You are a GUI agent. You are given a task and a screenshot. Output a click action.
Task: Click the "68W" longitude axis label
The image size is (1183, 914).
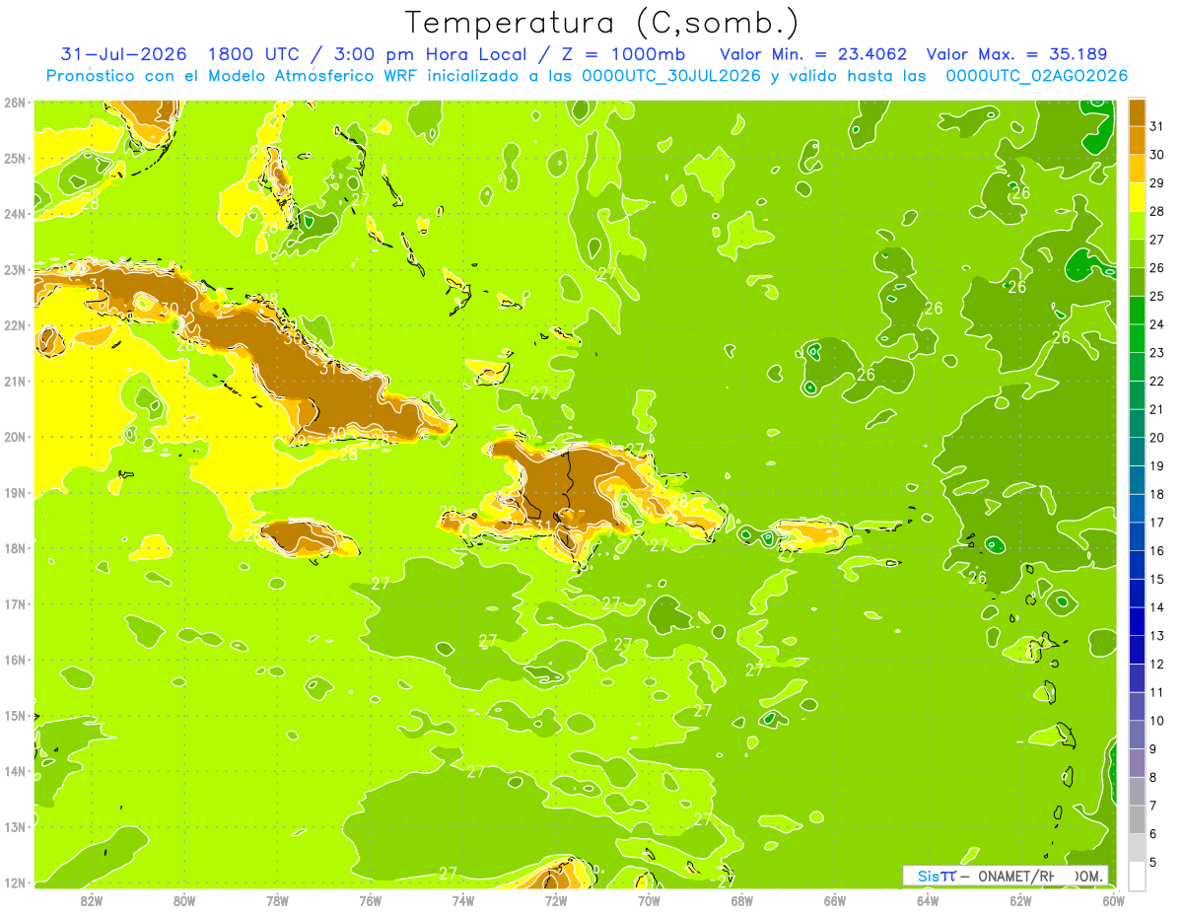(x=742, y=900)
